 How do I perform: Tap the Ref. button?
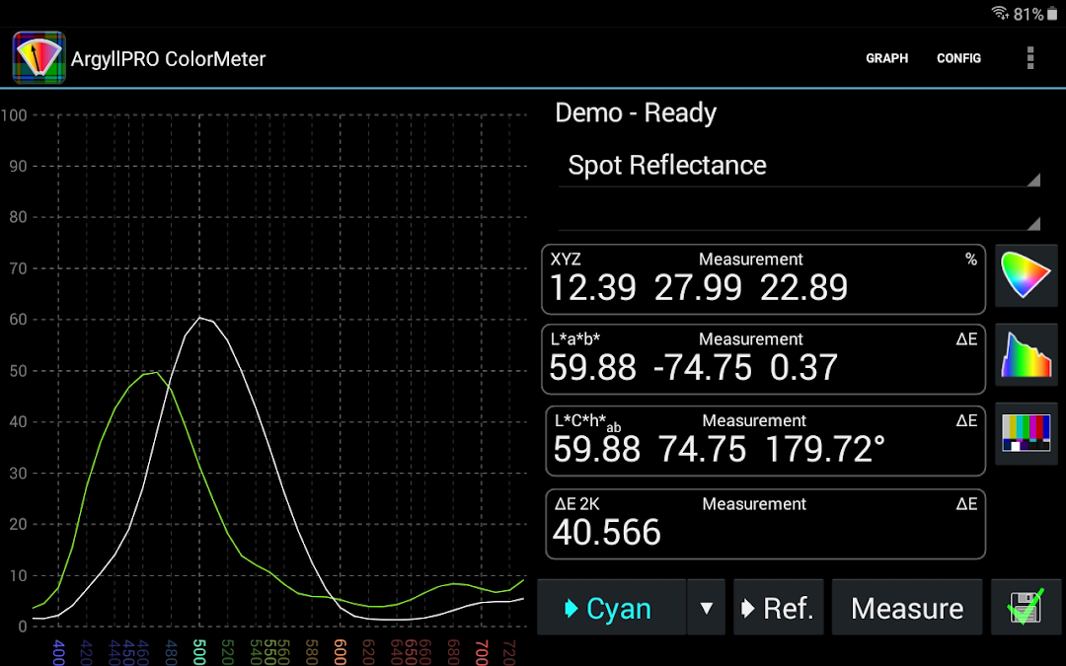779,608
